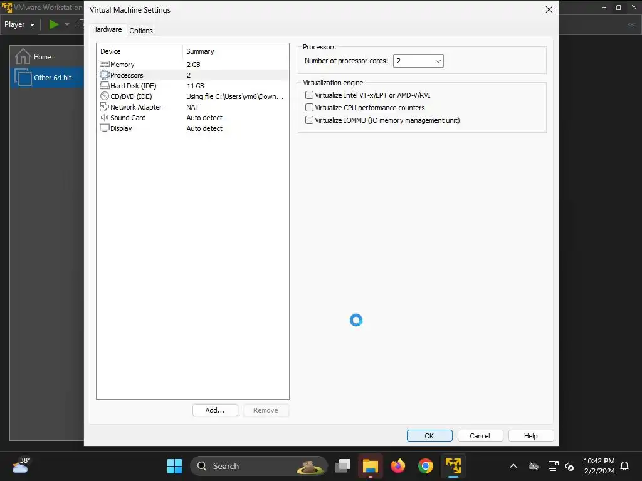
Task: Click the 2 GB memory summary
Action: [193, 65]
